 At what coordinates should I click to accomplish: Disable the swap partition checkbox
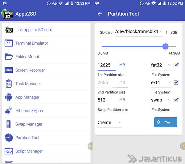point(176,100)
